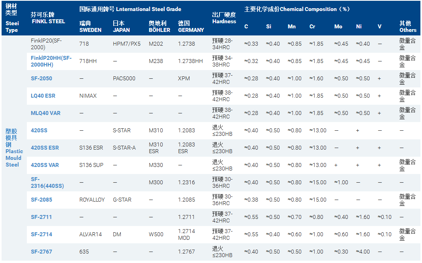Select the MLQ40 VAR steel link
This screenshot has width=422, height=263.
(x=45, y=113)
